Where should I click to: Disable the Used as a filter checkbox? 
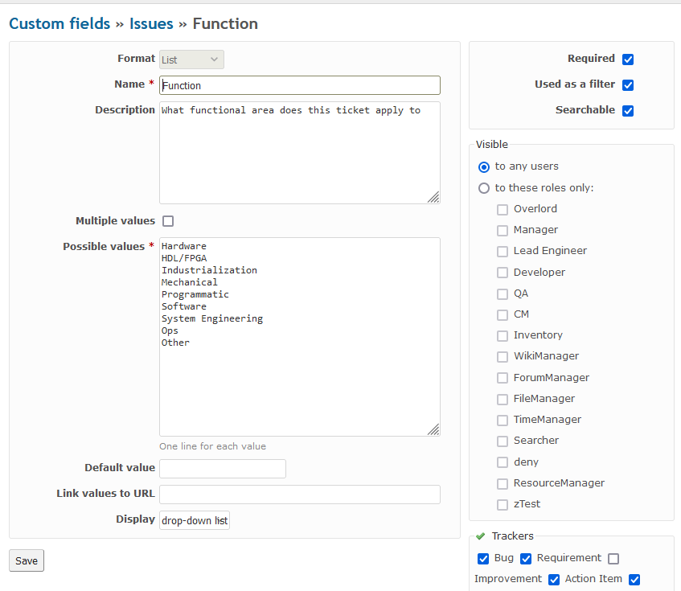(x=628, y=84)
